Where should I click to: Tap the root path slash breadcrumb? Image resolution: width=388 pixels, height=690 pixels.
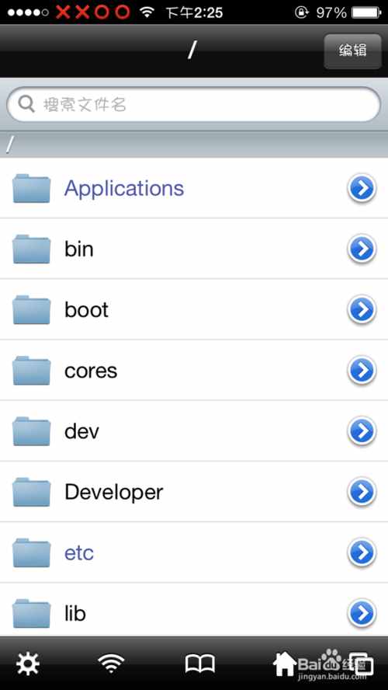[11, 145]
